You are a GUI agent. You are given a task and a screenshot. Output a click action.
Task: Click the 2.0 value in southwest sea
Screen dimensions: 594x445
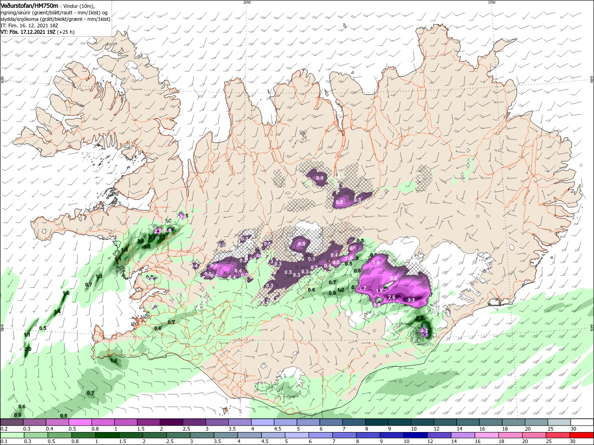[28, 349]
